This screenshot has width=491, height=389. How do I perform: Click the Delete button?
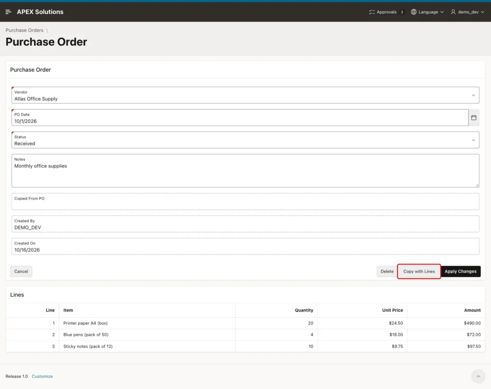(387, 271)
